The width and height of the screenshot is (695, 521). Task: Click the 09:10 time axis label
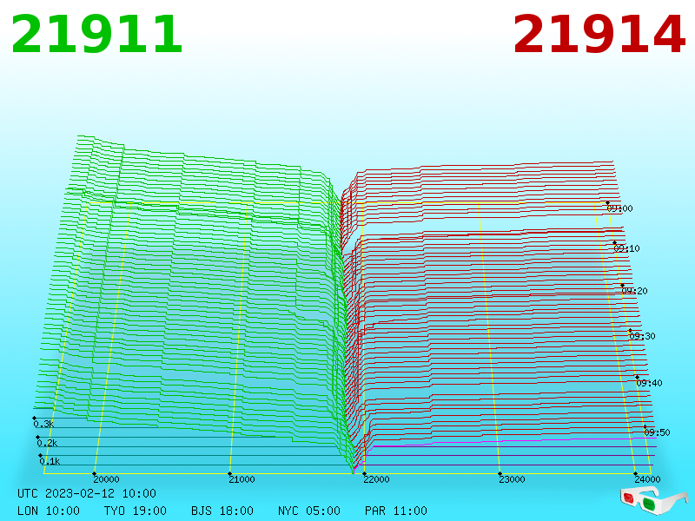(x=626, y=248)
